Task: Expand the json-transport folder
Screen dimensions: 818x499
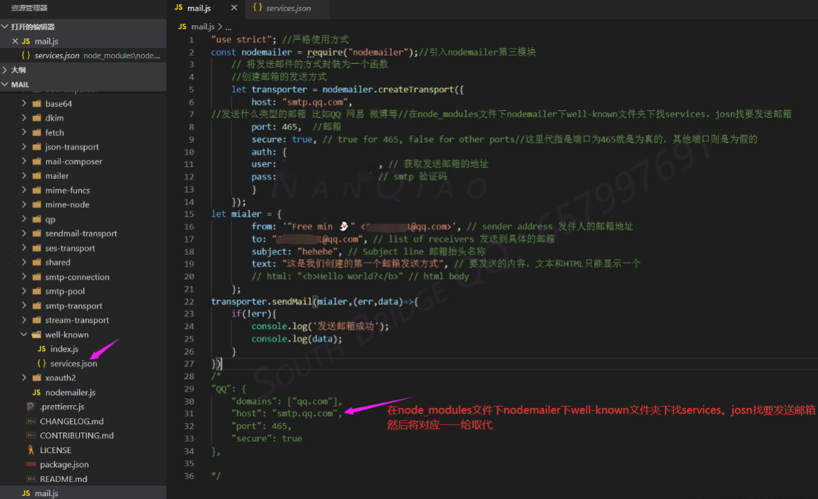Action: 24,147
